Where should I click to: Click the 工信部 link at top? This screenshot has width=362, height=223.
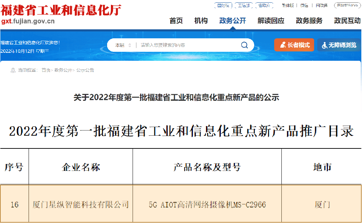click(x=244, y=5)
